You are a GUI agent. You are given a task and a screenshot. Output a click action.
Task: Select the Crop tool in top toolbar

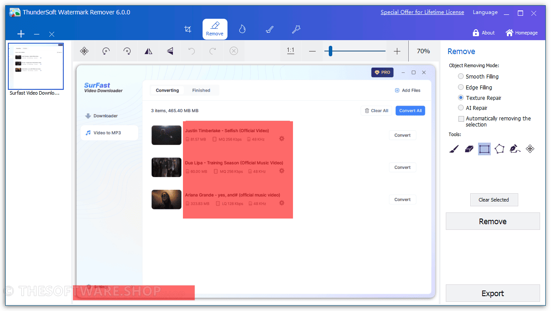click(x=188, y=29)
